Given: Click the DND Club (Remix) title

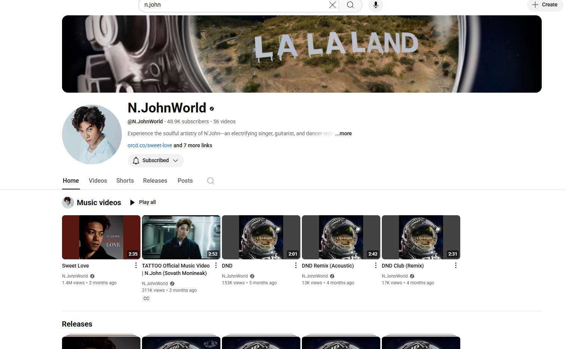Looking at the screenshot, I should tap(403, 266).
